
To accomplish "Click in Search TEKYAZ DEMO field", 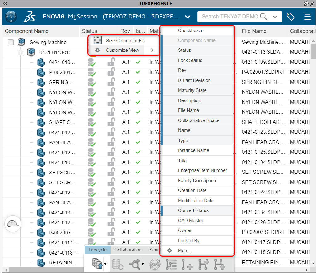I will pos(230,17).
